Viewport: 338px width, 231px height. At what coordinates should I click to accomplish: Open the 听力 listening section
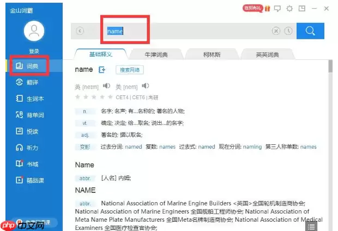(27, 148)
